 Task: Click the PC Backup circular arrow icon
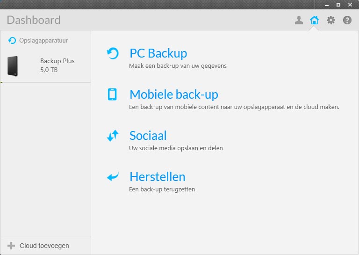[113, 53]
